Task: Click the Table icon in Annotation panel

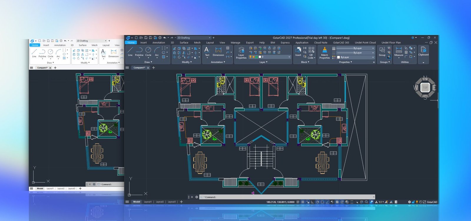Action: [x=228, y=48]
